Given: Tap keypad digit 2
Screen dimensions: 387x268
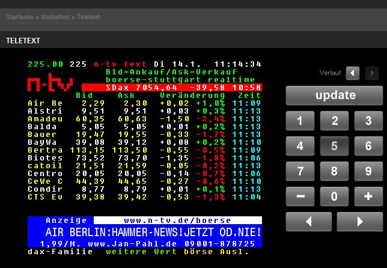Looking at the screenshot, I should 334,121.
